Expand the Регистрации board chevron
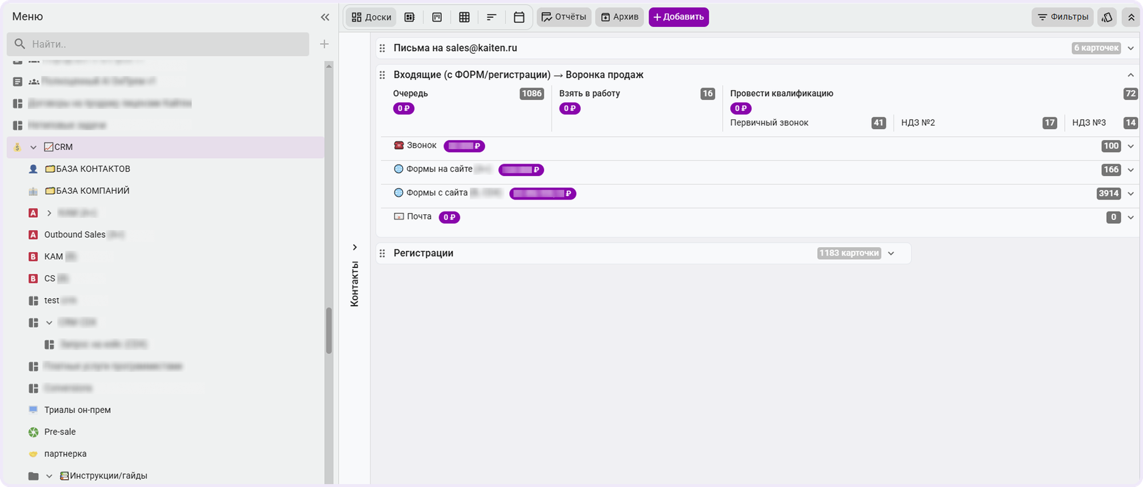1143x487 pixels. pos(891,253)
